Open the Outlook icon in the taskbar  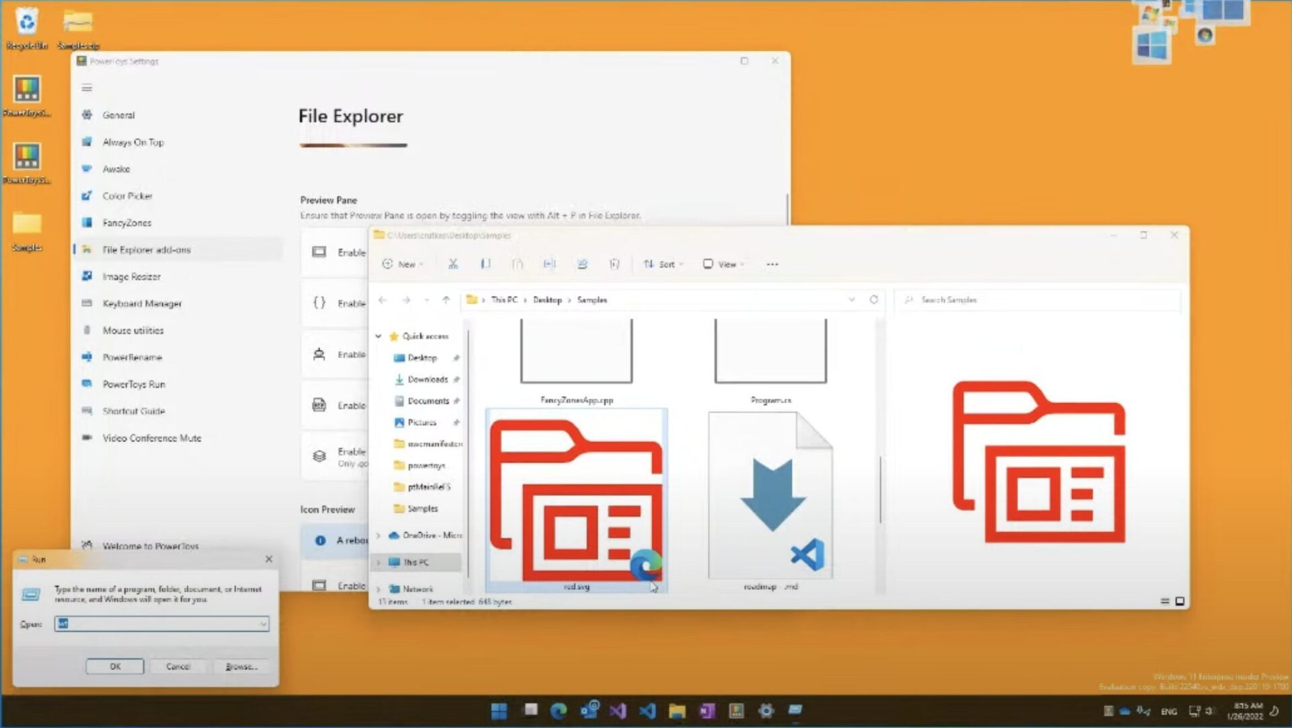pyautogui.click(x=589, y=711)
